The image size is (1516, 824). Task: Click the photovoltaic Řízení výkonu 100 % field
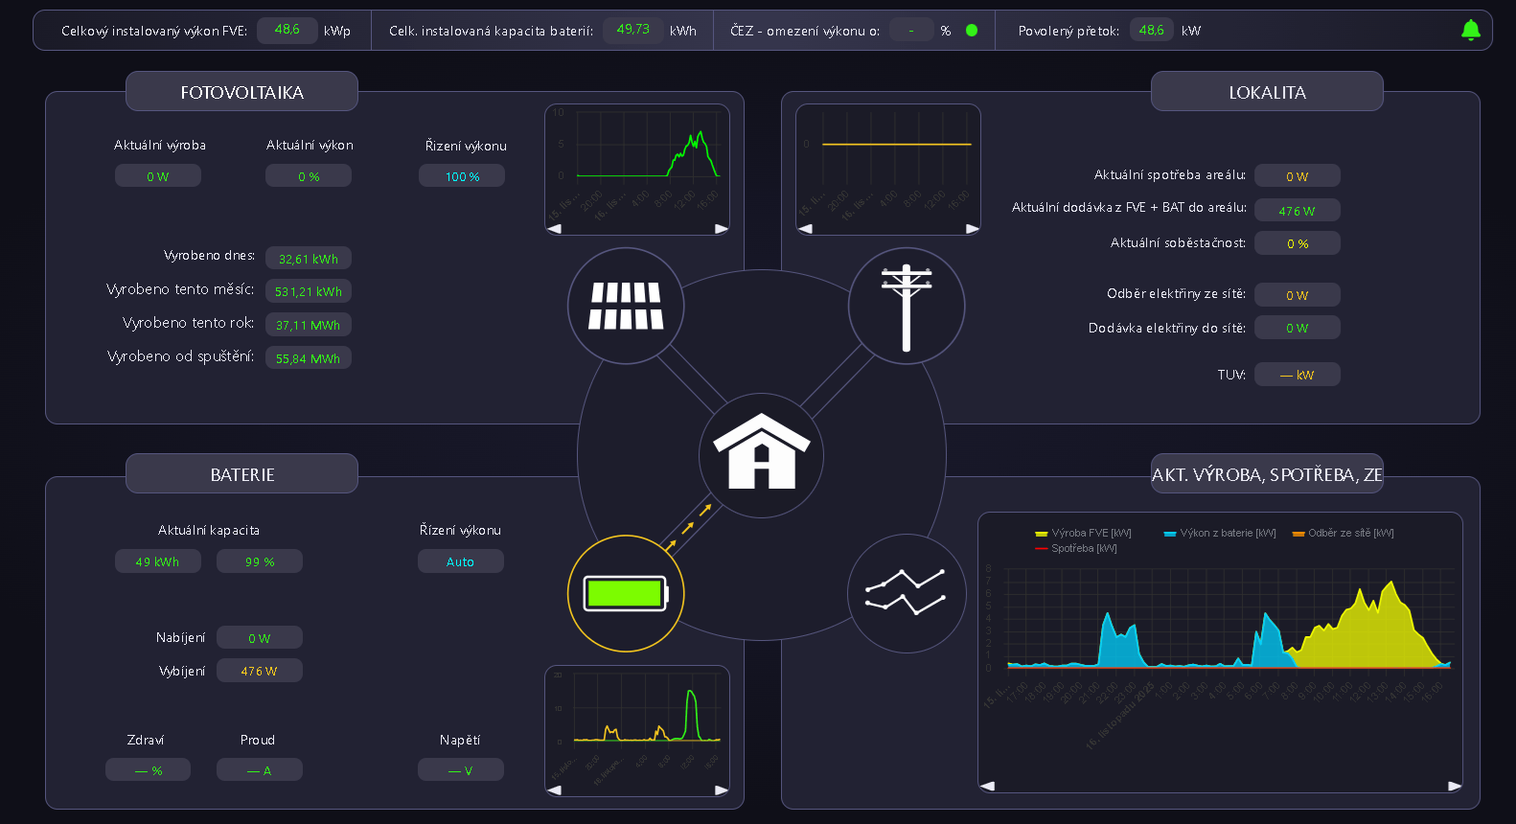point(462,176)
